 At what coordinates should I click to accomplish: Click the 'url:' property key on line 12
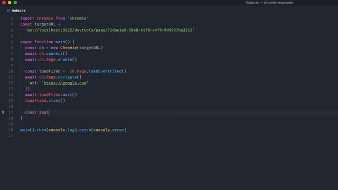(34, 83)
